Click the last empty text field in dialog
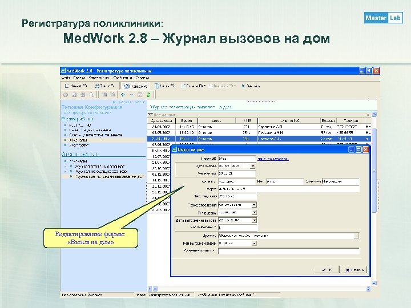411x308 pixels. (x=289, y=251)
